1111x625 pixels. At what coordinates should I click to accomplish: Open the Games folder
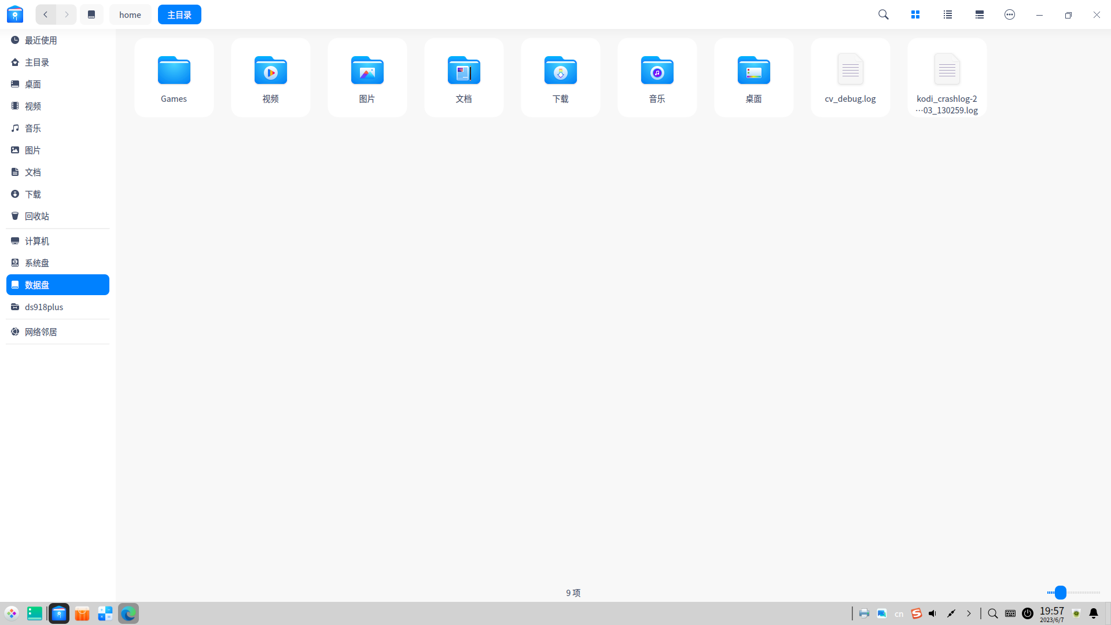click(174, 77)
